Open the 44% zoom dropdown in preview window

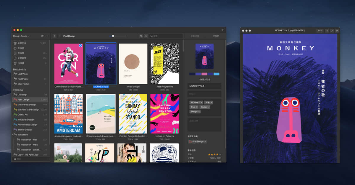point(320,30)
